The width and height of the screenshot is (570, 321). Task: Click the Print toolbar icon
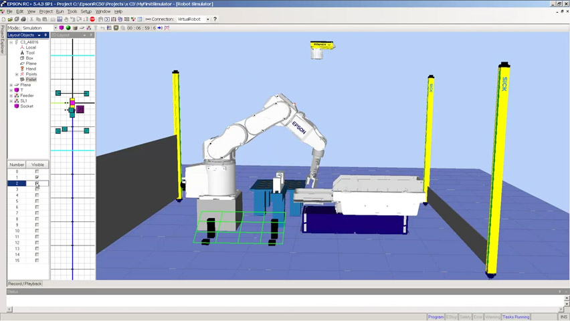[23, 19]
